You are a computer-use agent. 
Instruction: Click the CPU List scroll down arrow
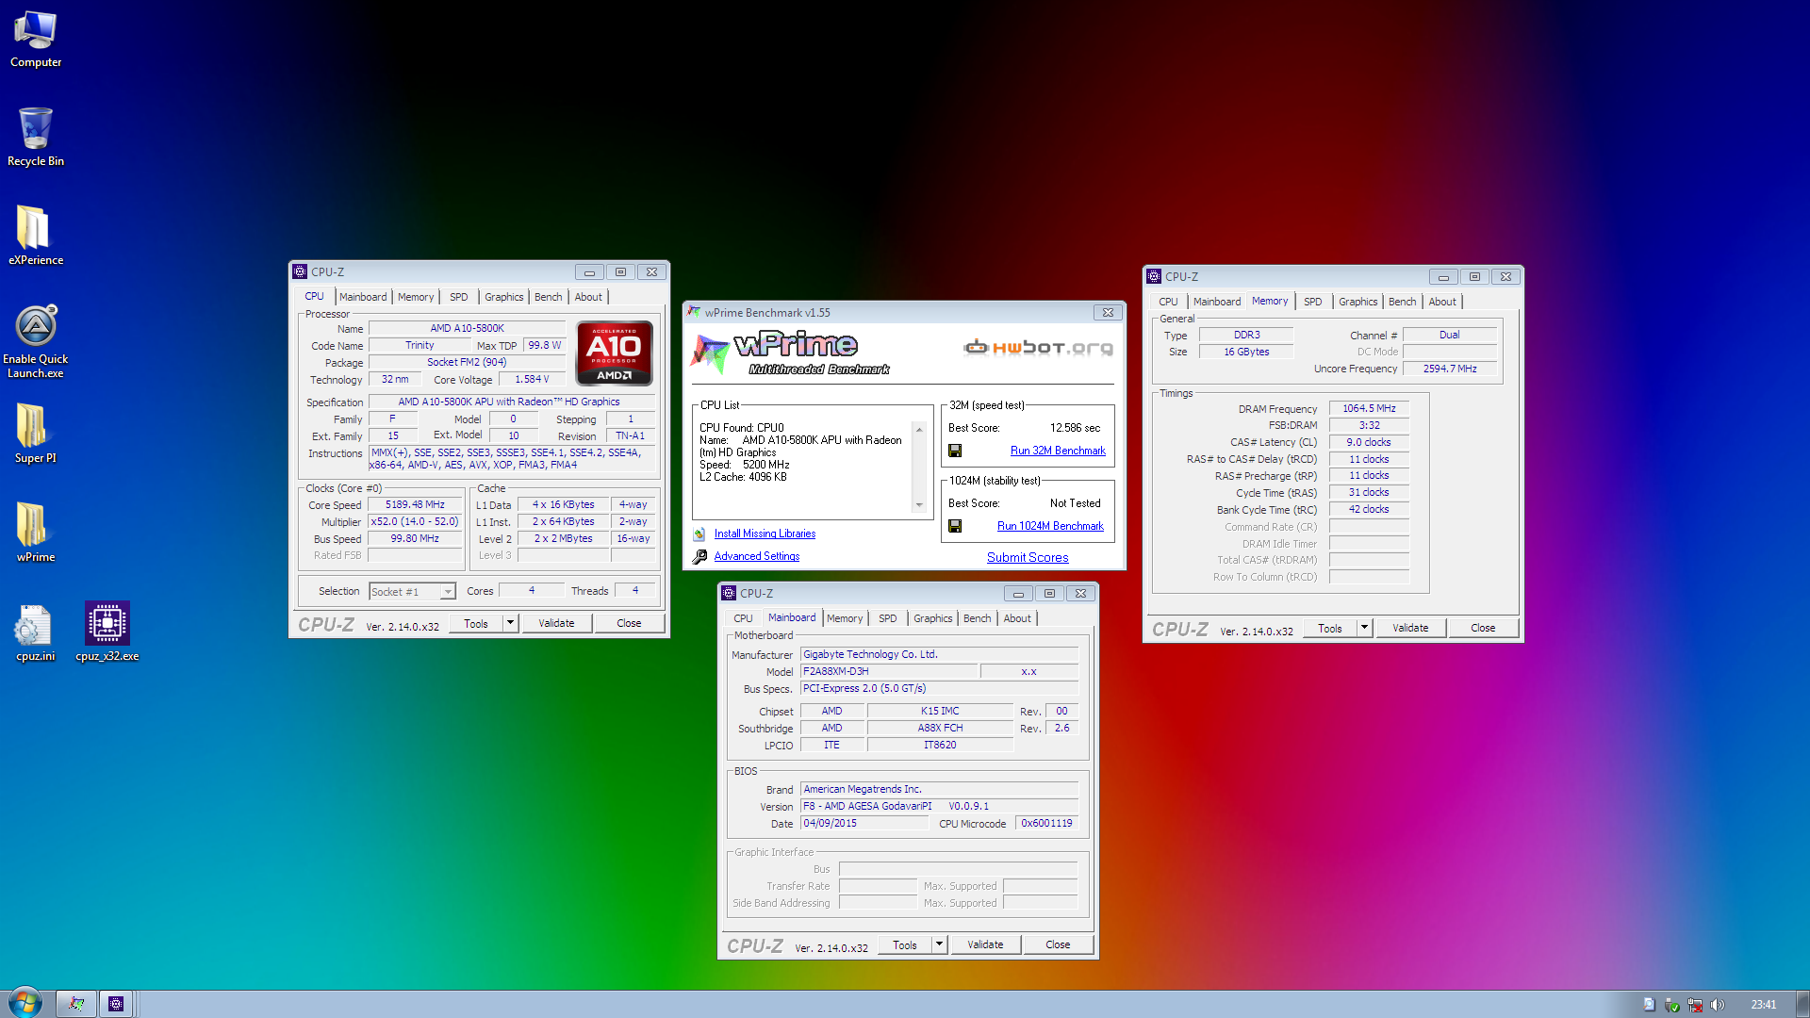point(920,505)
